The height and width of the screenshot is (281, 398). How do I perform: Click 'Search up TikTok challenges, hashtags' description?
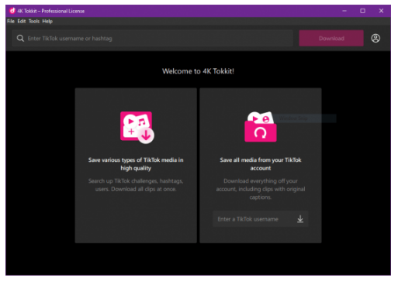pos(136,185)
